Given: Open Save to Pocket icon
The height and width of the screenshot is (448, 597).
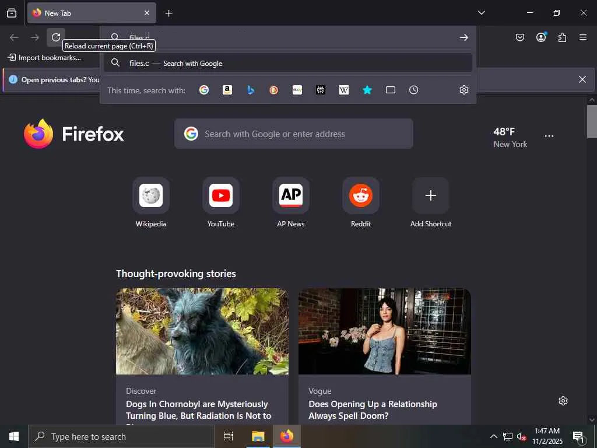Looking at the screenshot, I should (x=519, y=37).
